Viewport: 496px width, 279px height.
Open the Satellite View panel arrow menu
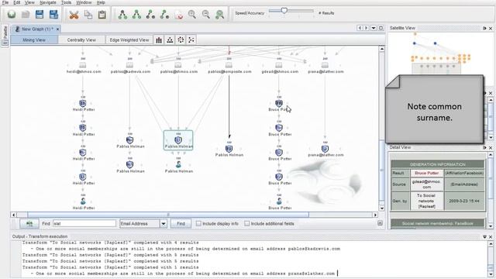[x=484, y=28]
